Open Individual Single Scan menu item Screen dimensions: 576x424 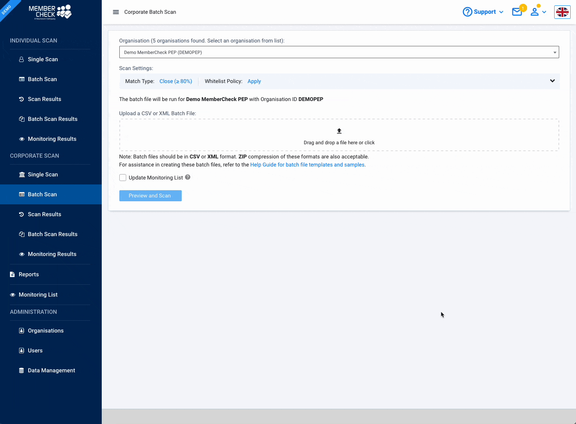click(51, 59)
